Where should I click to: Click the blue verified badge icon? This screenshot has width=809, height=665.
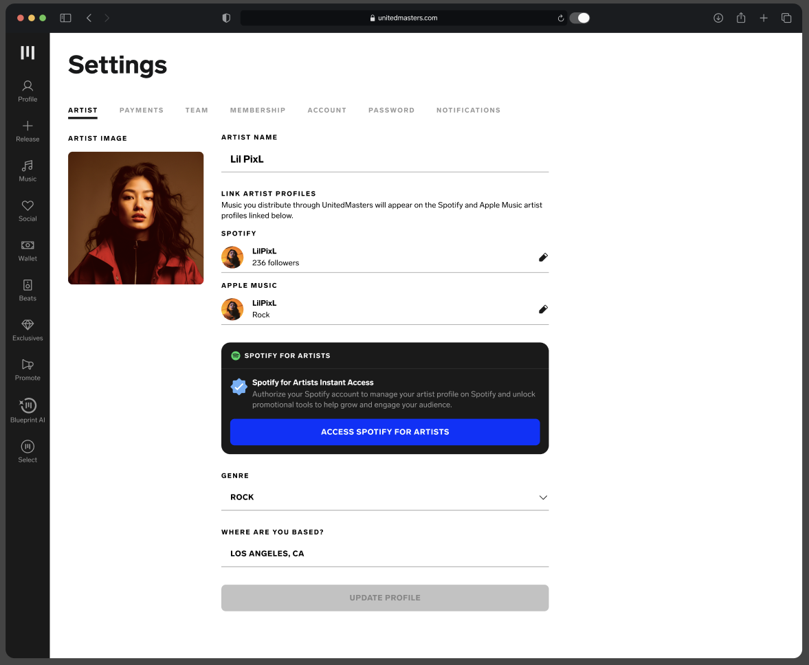coord(239,387)
